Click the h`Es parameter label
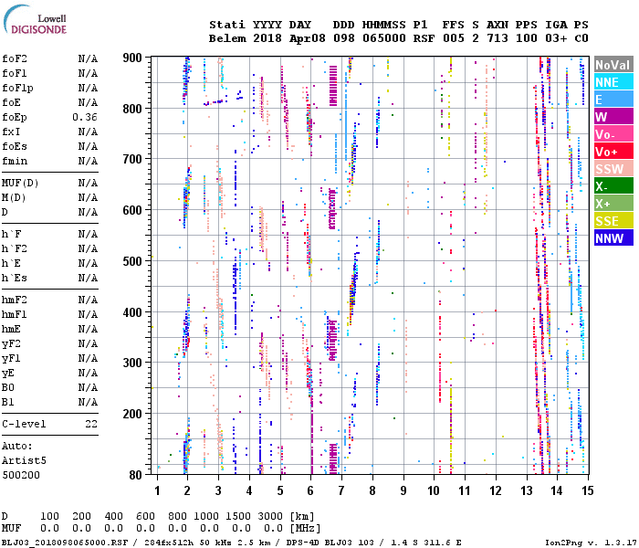639x548 pixels. tap(15, 278)
